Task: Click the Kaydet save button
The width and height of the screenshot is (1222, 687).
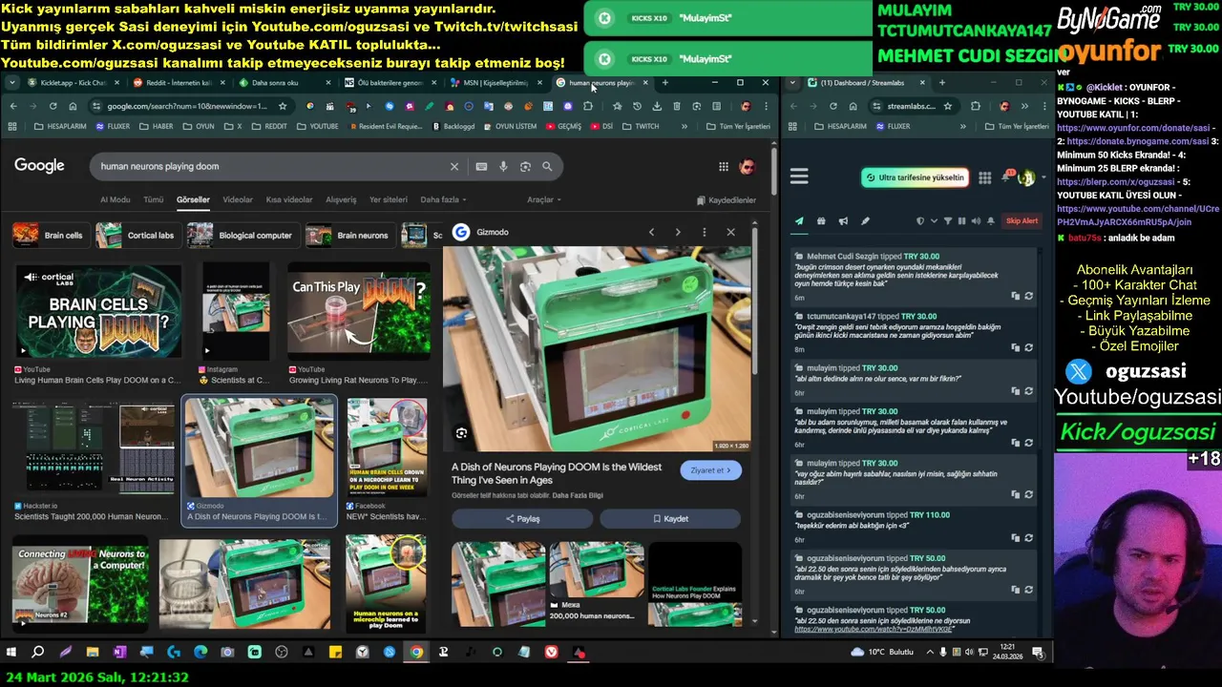Action: tap(670, 518)
